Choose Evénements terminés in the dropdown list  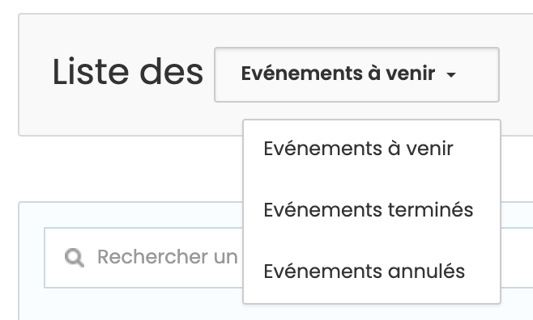(x=372, y=210)
